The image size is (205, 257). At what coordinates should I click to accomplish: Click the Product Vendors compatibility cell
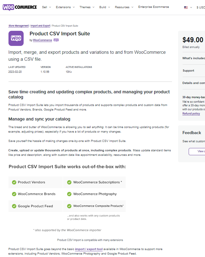coord(35,182)
